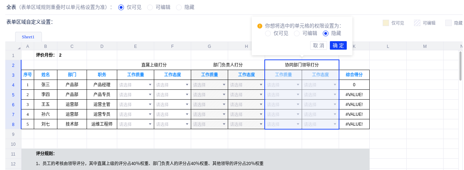Select the column E header

[x=136, y=46]
